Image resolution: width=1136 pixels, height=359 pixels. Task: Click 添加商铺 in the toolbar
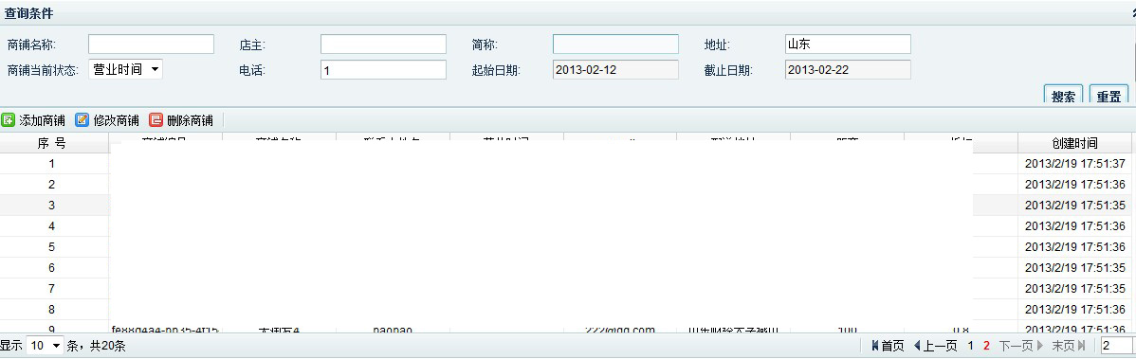(42, 120)
